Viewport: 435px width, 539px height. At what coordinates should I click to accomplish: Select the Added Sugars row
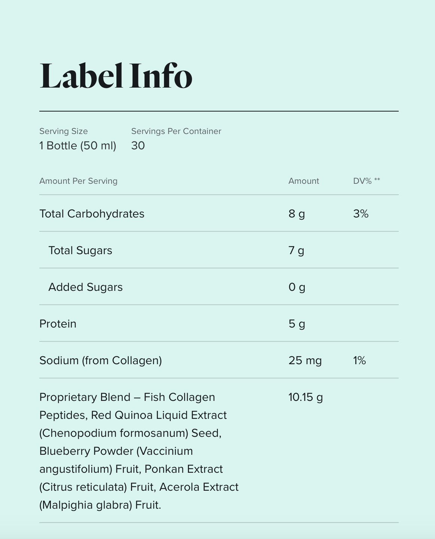219,287
